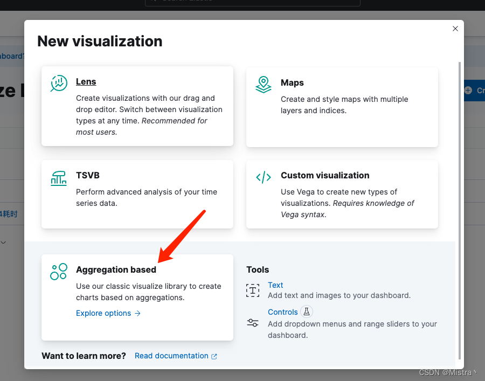Open the Controls tool link
The width and height of the screenshot is (485, 381).
point(283,312)
